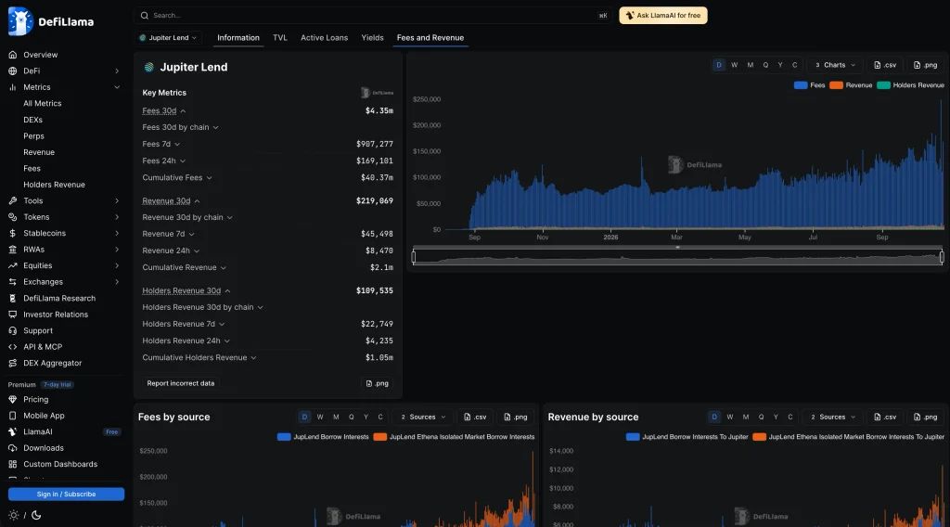
Task: Open 2 Sources dropdown in Fees by source
Action: 423,417
